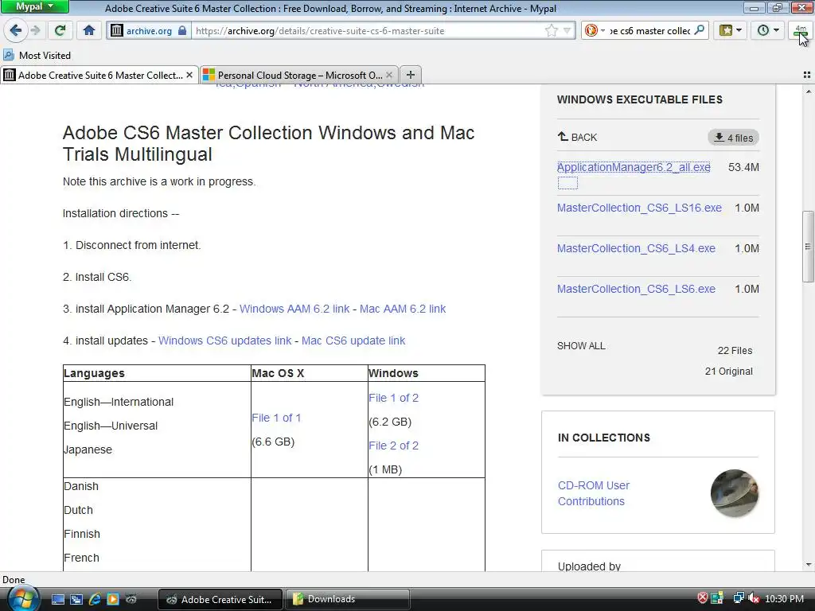Open the Home page button
This screenshot has width=815, height=611.
coord(89,30)
